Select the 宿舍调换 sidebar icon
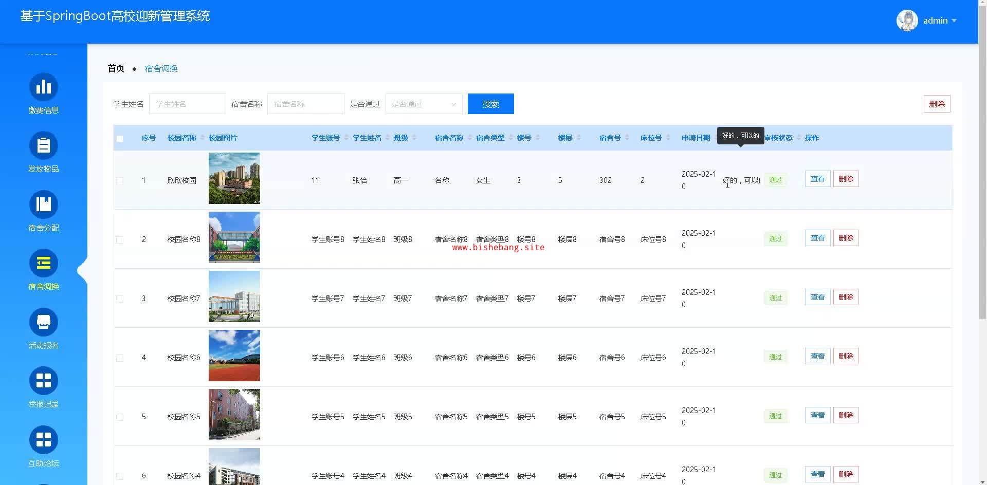 pos(44,264)
